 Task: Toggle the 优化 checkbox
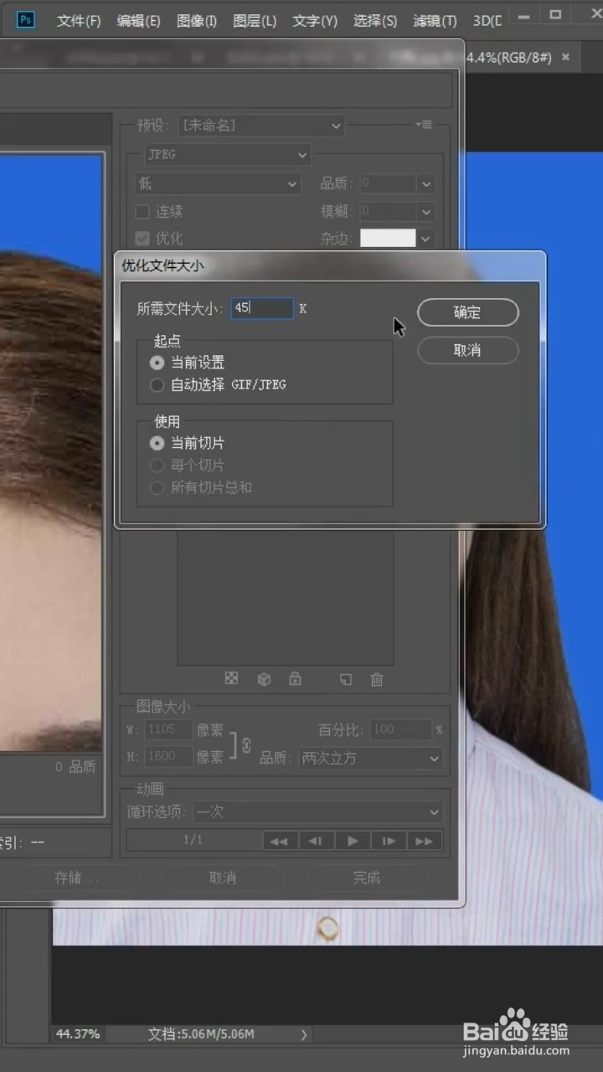[x=142, y=239]
